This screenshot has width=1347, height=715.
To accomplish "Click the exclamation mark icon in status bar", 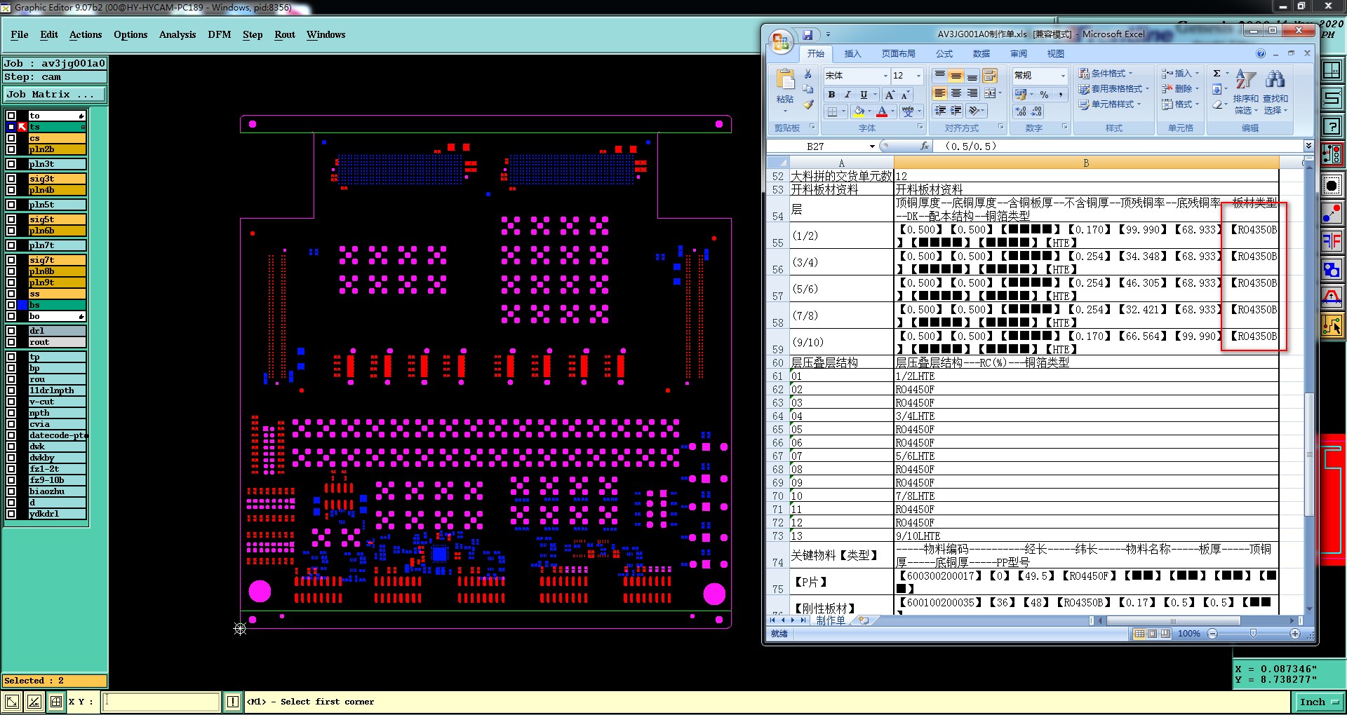I will 233,702.
